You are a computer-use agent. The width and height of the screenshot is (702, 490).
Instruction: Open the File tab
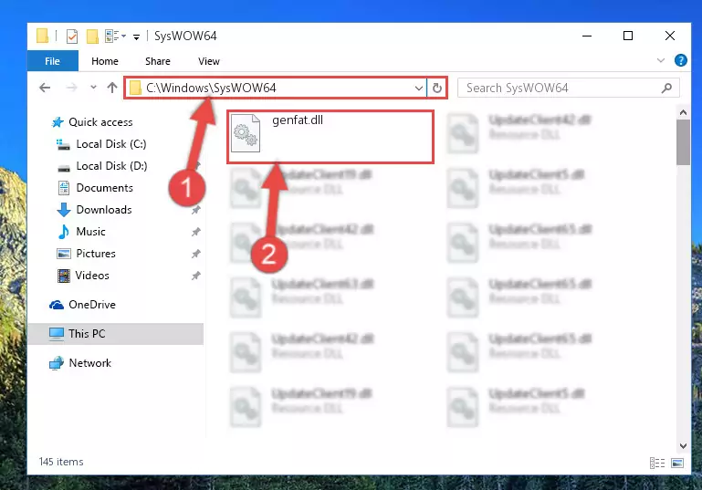52,61
